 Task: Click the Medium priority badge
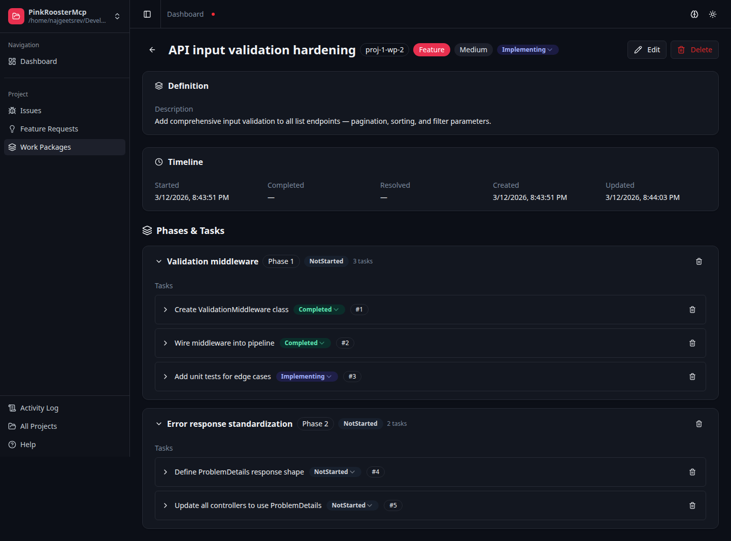[473, 50]
